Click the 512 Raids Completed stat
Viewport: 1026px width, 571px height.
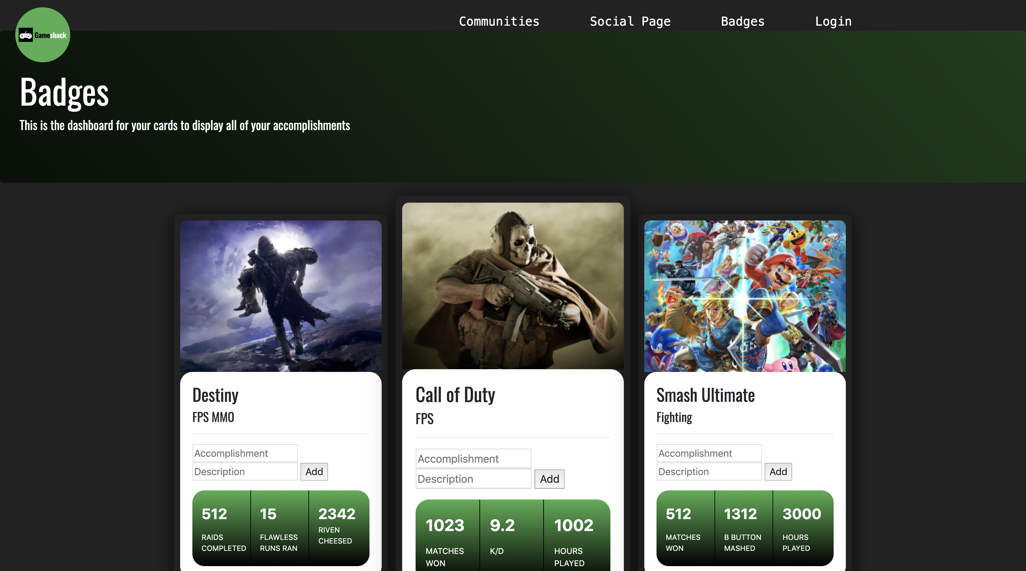(x=221, y=528)
